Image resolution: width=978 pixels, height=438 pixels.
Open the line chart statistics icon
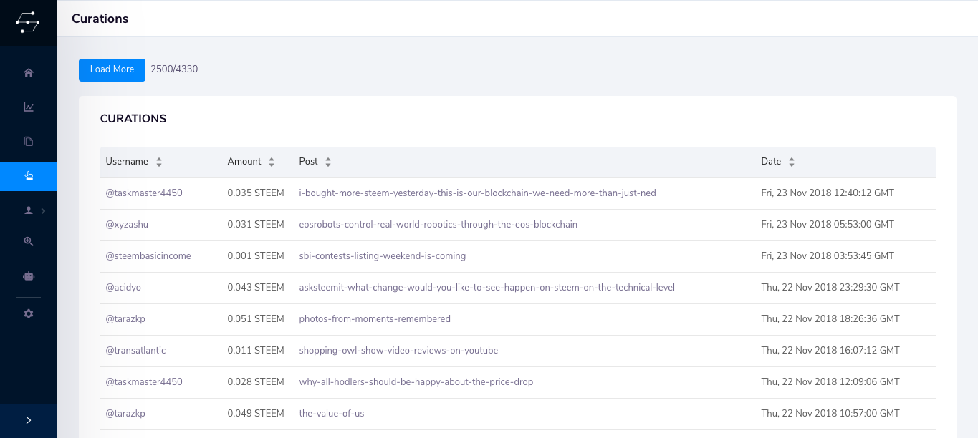pos(29,107)
